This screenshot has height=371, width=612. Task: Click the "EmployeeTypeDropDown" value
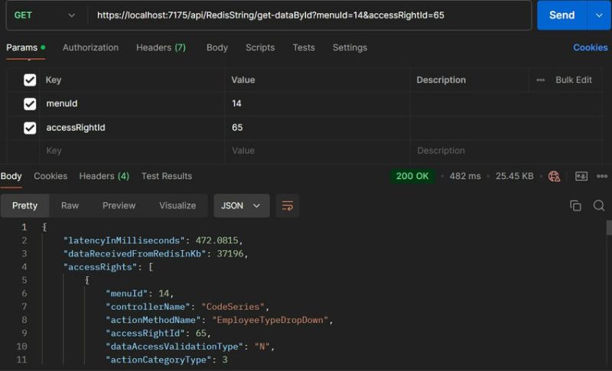click(270, 321)
